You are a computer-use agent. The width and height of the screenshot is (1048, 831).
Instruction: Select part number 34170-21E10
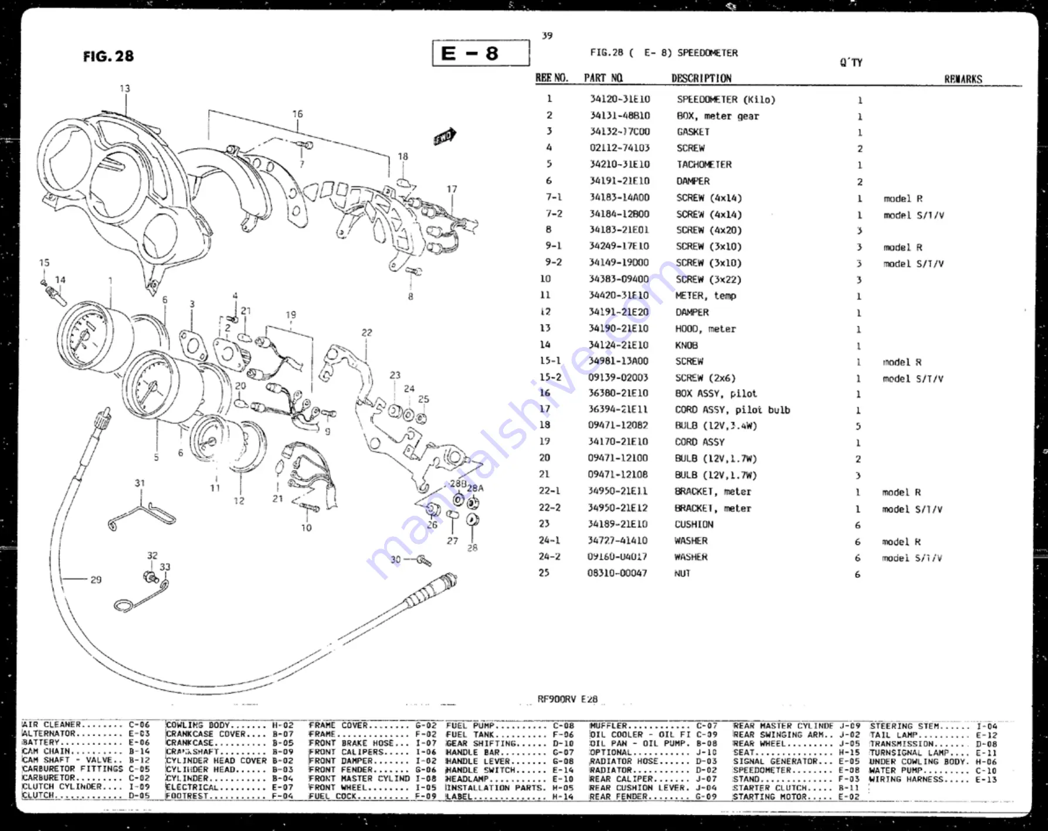pos(618,442)
